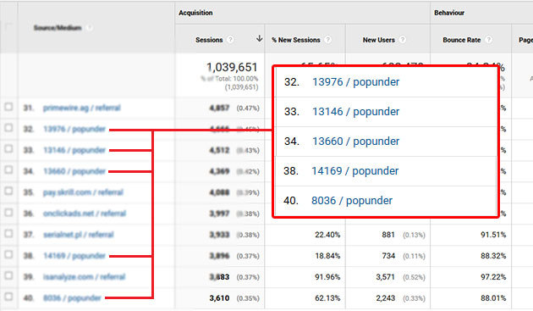This screenshot has width=533, height=311.
Task: Select the bounce rate value 97.22%
Action: (x=493, y=277)
